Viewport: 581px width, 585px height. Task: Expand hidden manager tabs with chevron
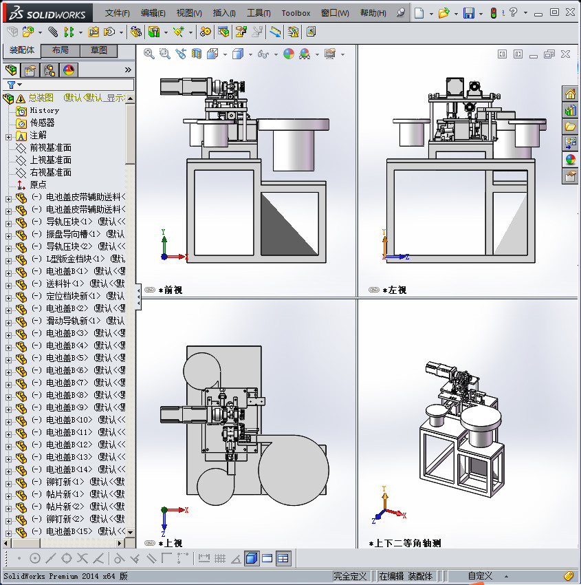128,70
